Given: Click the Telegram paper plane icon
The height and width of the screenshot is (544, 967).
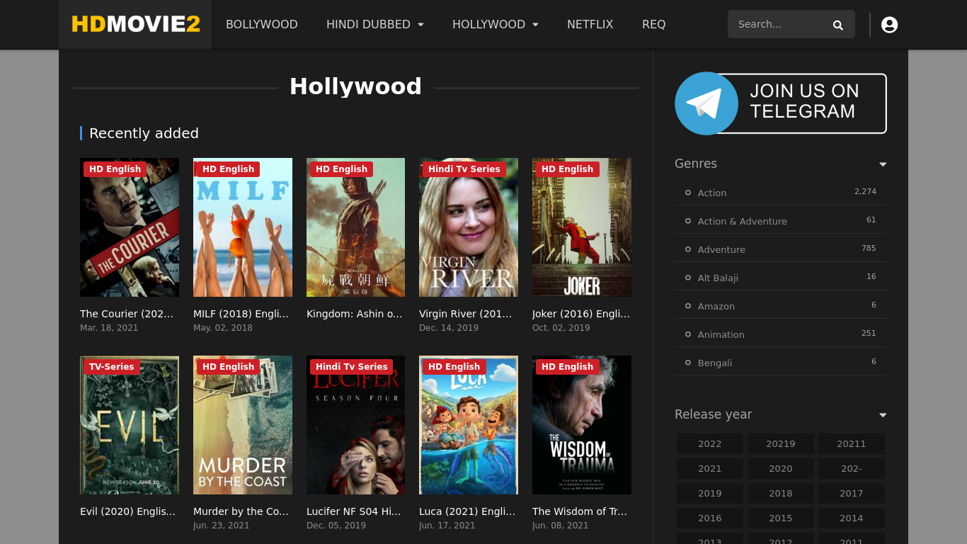Looking at the screenshot, I should tap(706, 103).
